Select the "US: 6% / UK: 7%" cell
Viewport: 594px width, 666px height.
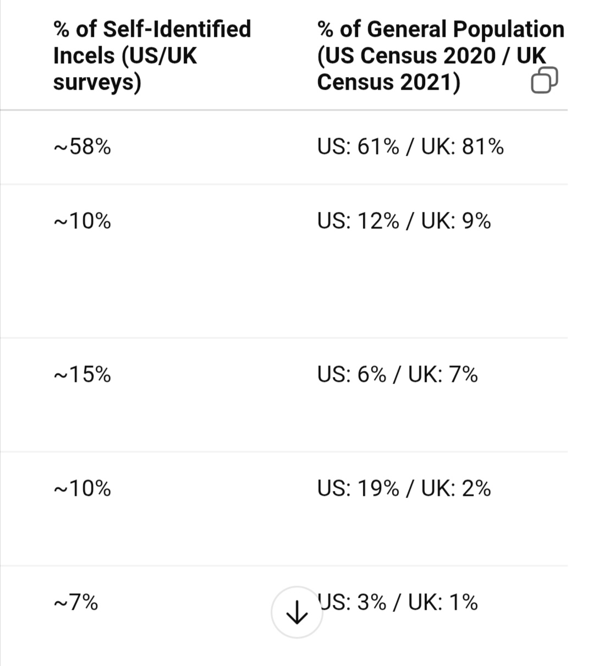(x=397, y=375)
